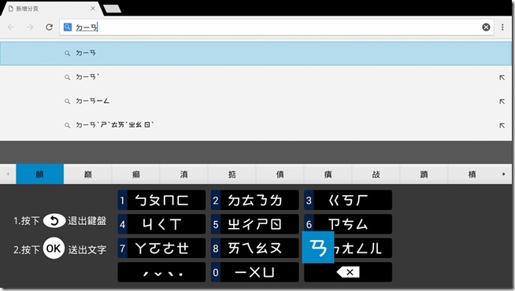Screen dimensions: 515x291
Task: Show more candidates with right arrow
Action: pyautogui.click(x=503, y=174)
